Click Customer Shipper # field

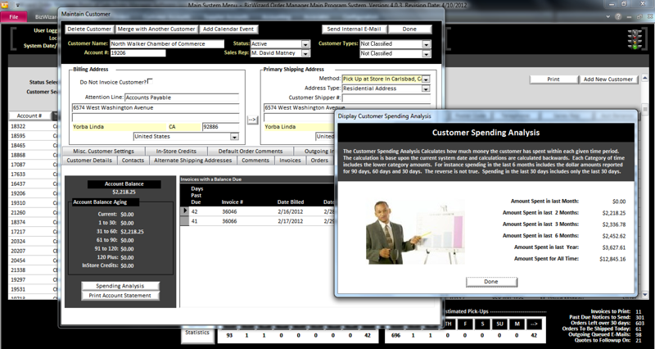click(x=386, y=97)
